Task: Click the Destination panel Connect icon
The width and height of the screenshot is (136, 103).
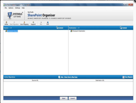Action: (121, 28)
